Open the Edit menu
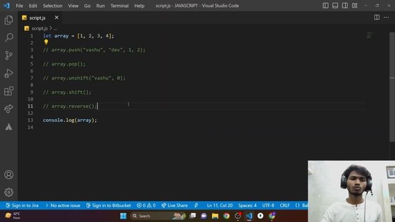395x222 pixels. pyautogui.click(x=33, y=6)
